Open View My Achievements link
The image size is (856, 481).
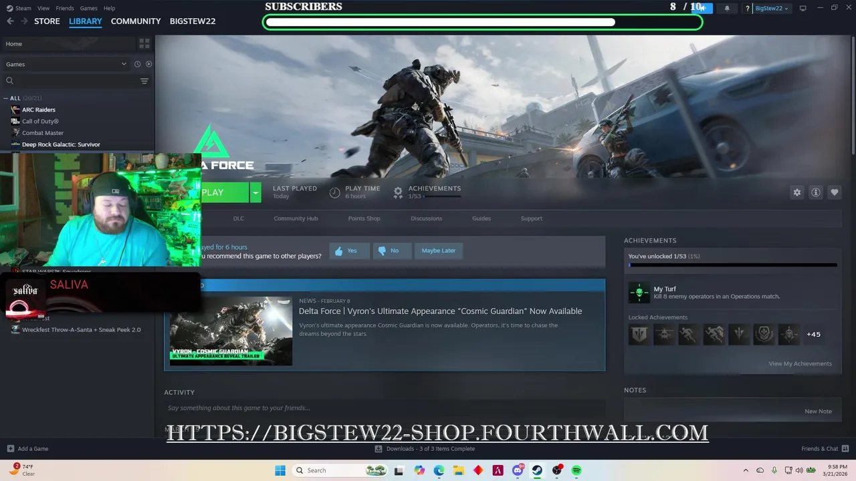pos(800,363)
